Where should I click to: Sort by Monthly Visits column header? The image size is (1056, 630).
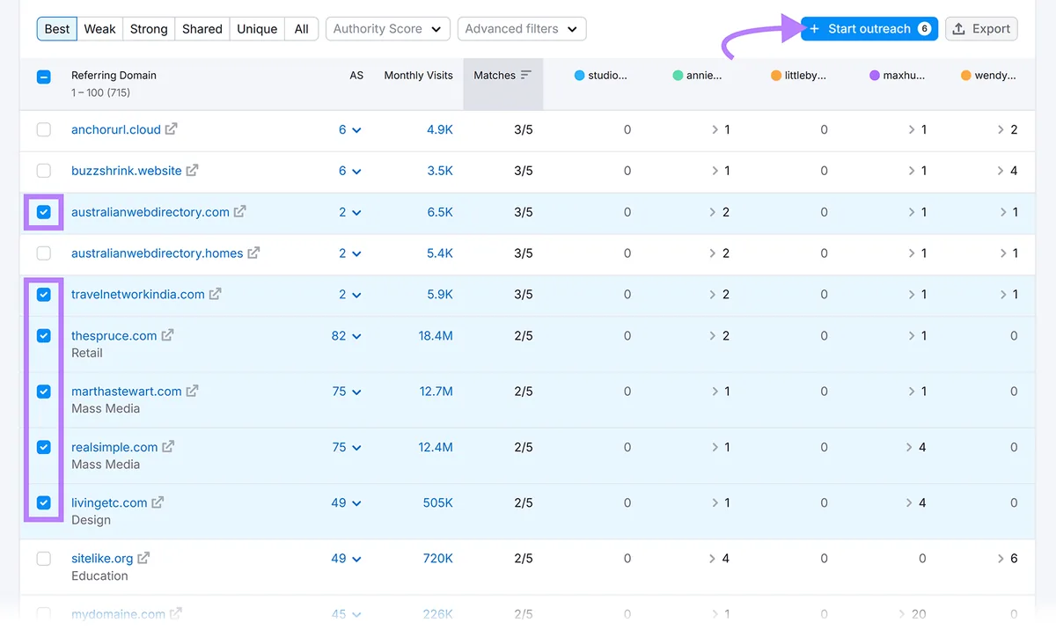418,76
